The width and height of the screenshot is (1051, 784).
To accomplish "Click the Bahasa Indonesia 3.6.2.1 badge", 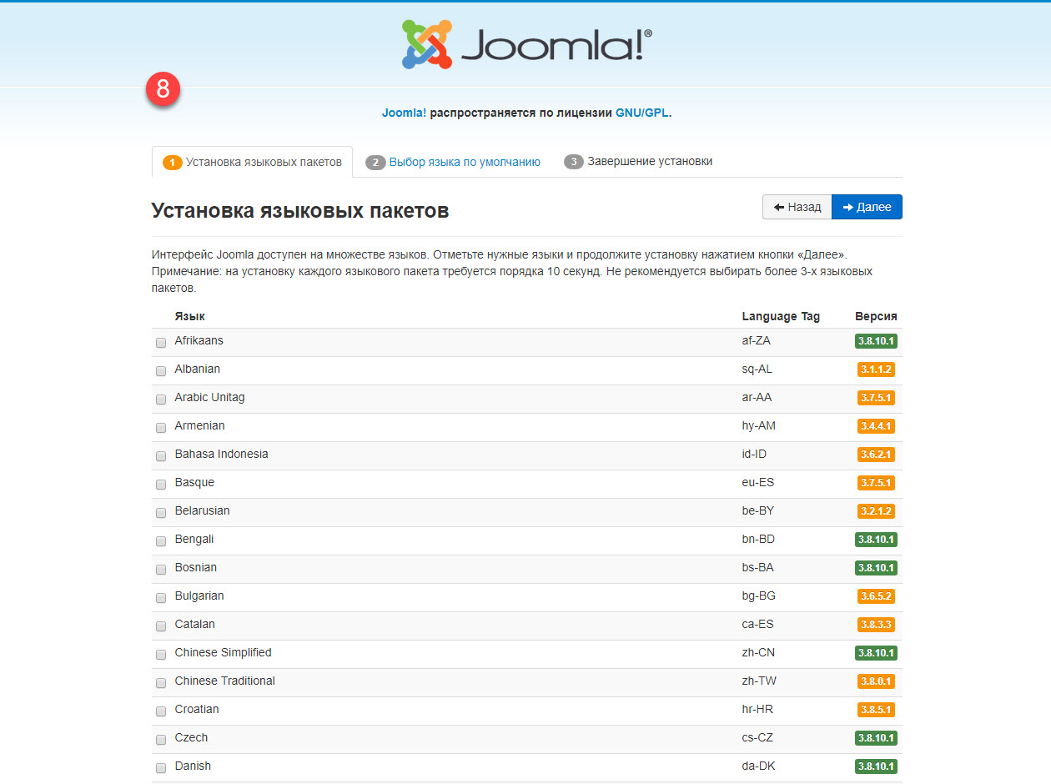I will (x=876, y=455).
